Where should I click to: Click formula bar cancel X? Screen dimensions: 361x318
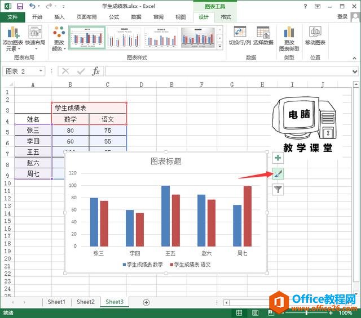click(65, 71)
